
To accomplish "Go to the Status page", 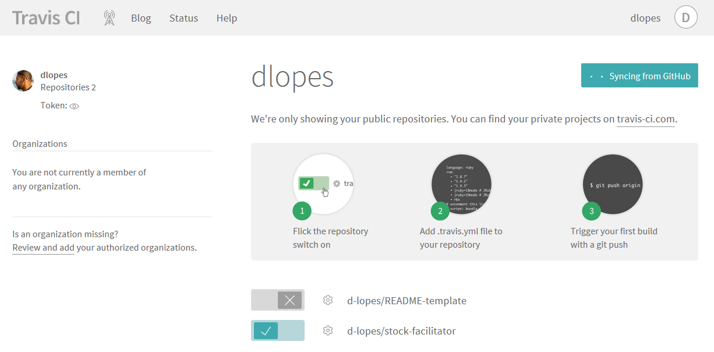I will click(x=183, y=18).
